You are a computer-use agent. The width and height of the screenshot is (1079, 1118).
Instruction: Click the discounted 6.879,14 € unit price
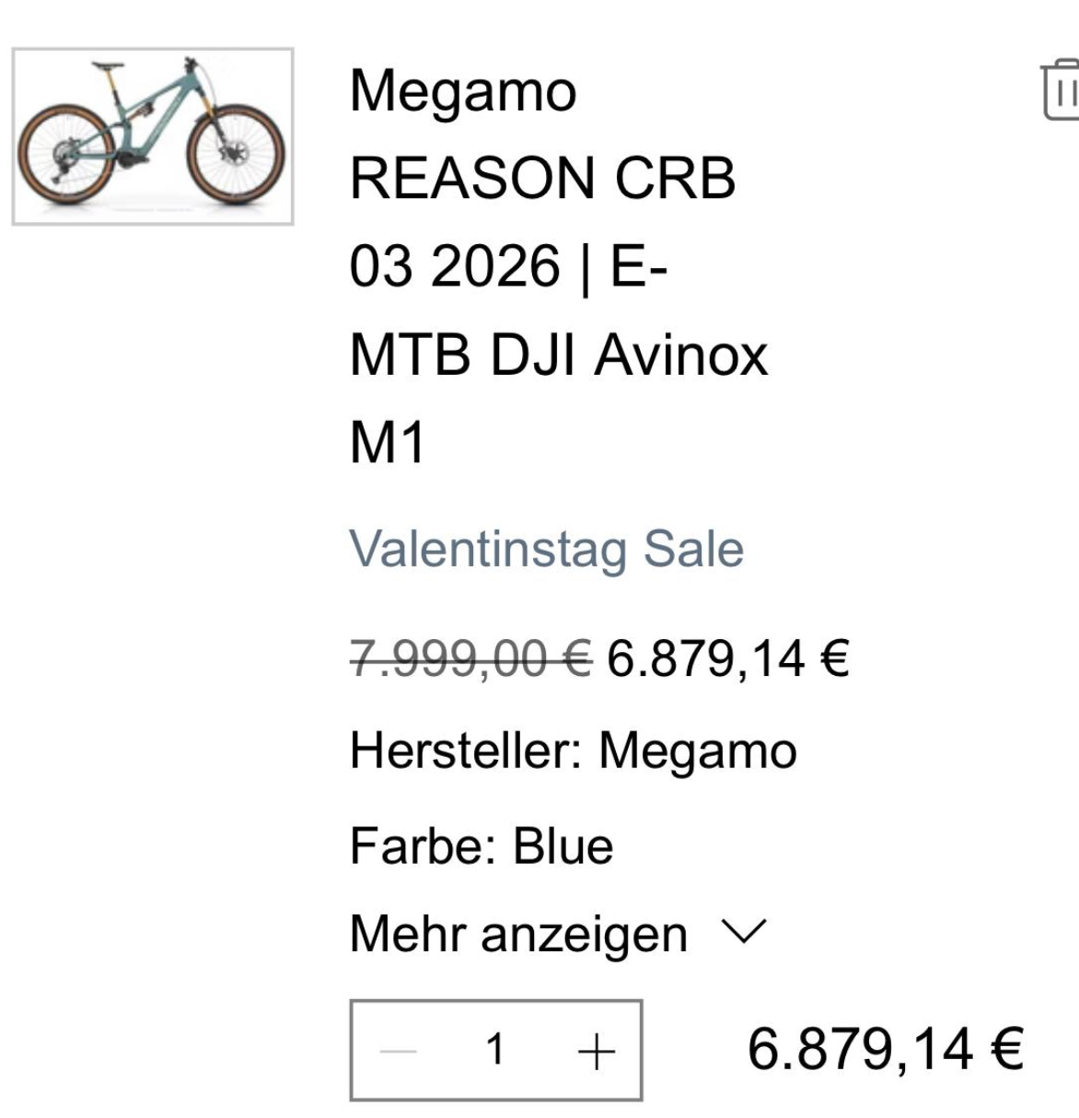pyautogui.click(x=727, y=658)
